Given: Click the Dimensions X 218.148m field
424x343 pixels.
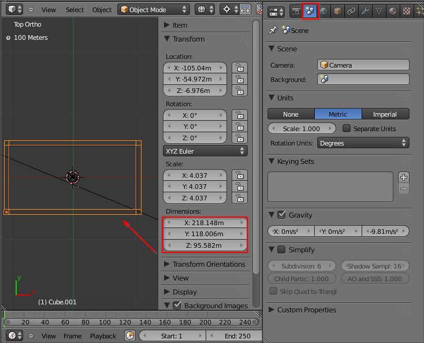Looking at the screenshot, I should click(203, 223).
